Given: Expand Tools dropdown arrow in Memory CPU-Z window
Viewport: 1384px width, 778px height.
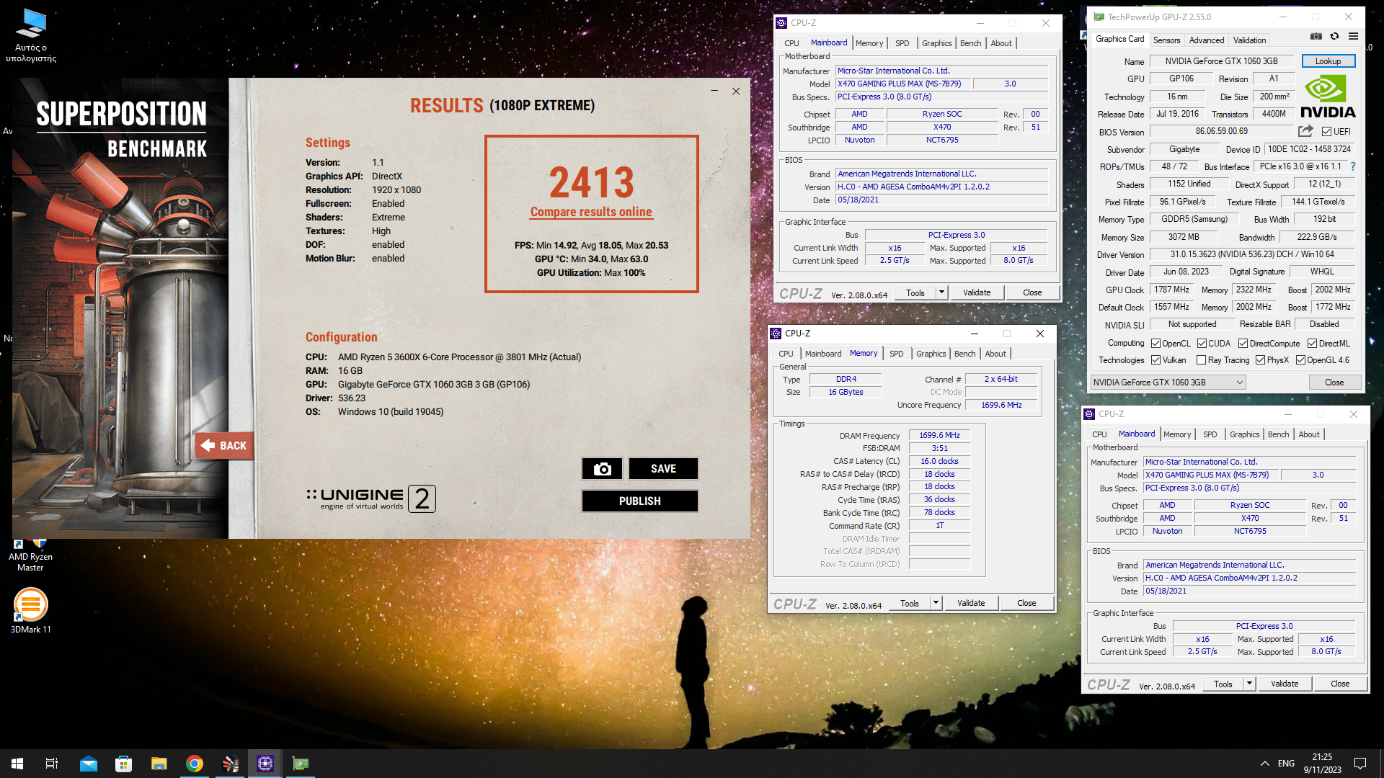Looking at the screenshot, I should (x=935, y=603).
